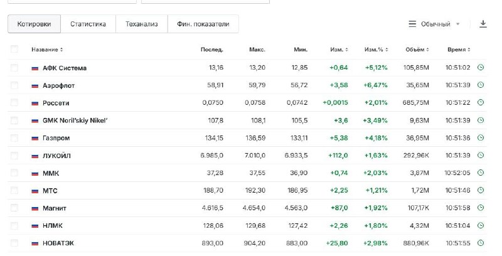
Task: Tick the НЛМК row checkbox
Action: coord(14,226)
